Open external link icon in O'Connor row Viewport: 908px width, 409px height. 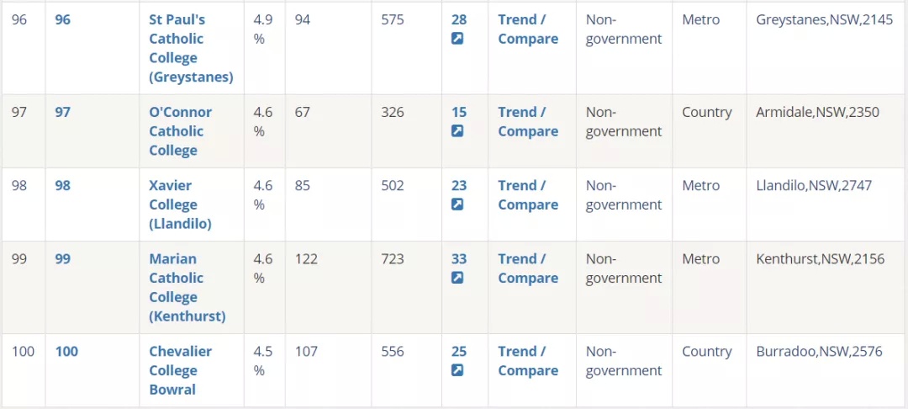457,131
